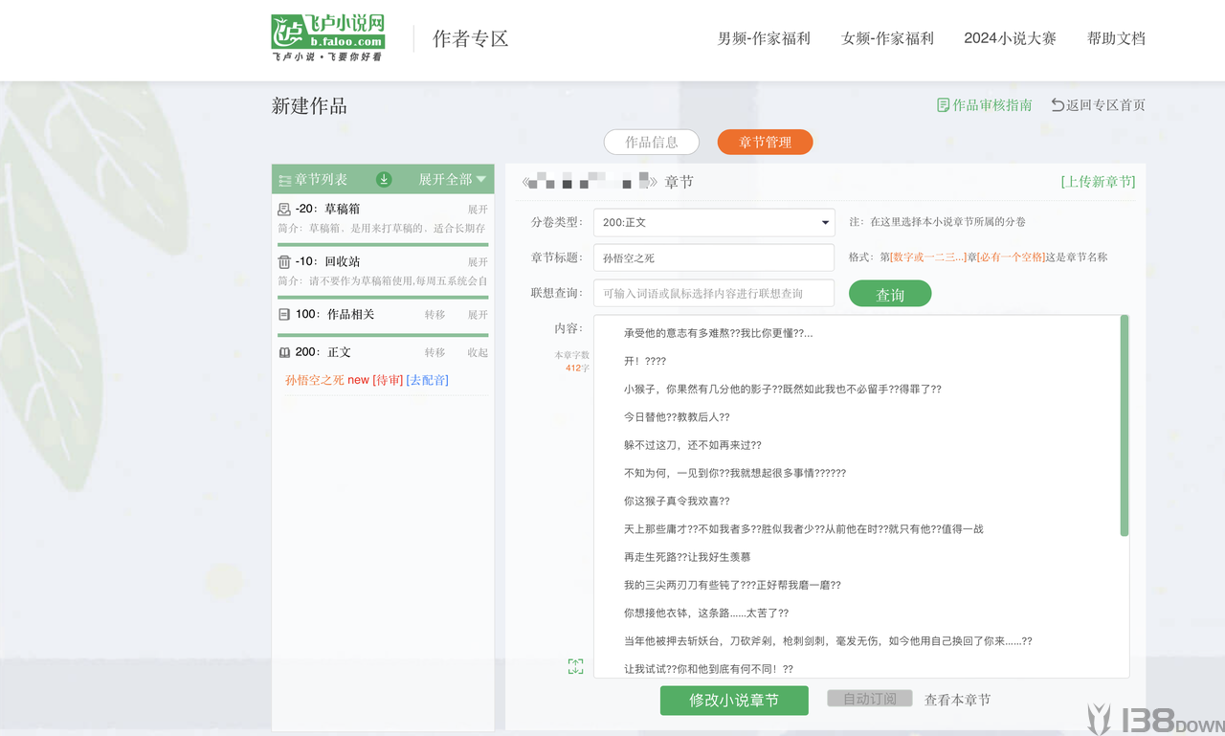
Task: Click the Faloo novel site logo
Action: 328,38
